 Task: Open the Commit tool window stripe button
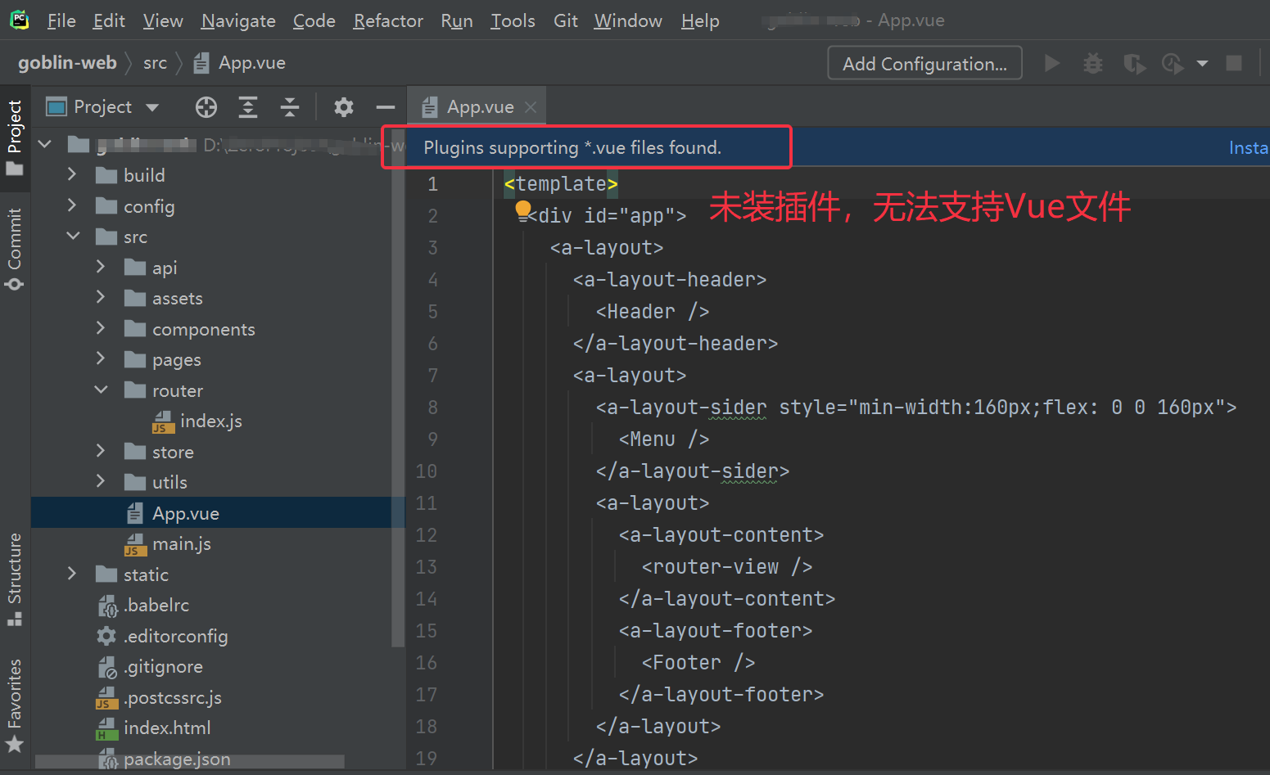tap(15, 248)
